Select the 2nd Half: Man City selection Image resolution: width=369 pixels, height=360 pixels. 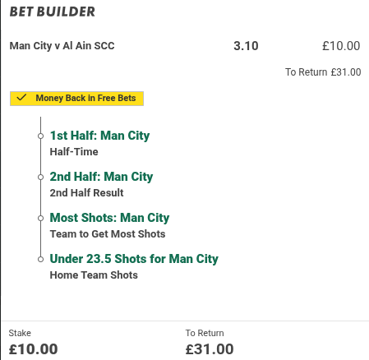click(101, 177)
